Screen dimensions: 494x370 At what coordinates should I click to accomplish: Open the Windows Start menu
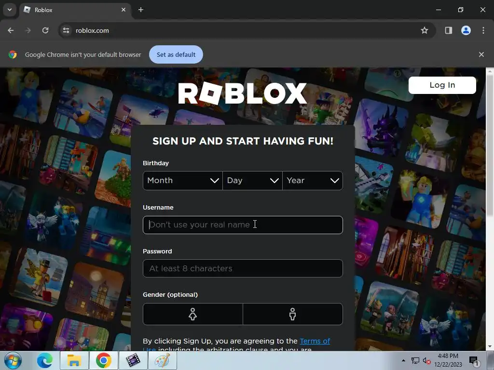pos(13,360)
